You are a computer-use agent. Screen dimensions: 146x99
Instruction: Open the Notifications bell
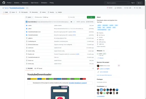(118, 8)
